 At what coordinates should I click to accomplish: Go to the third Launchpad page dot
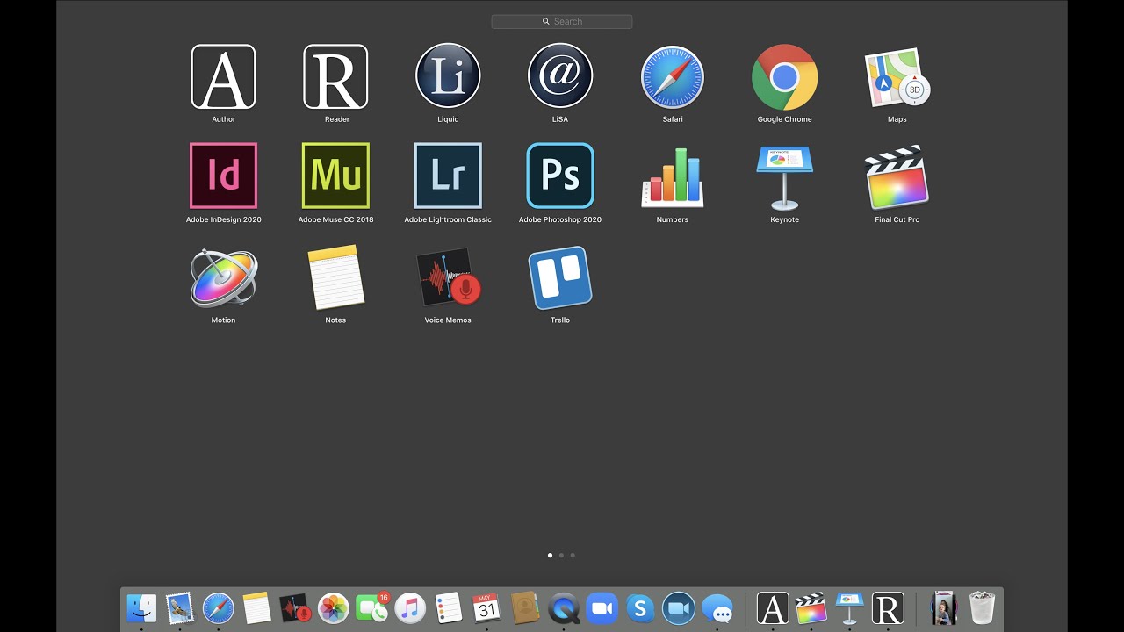pyautogui.click(x=573, y=555)
